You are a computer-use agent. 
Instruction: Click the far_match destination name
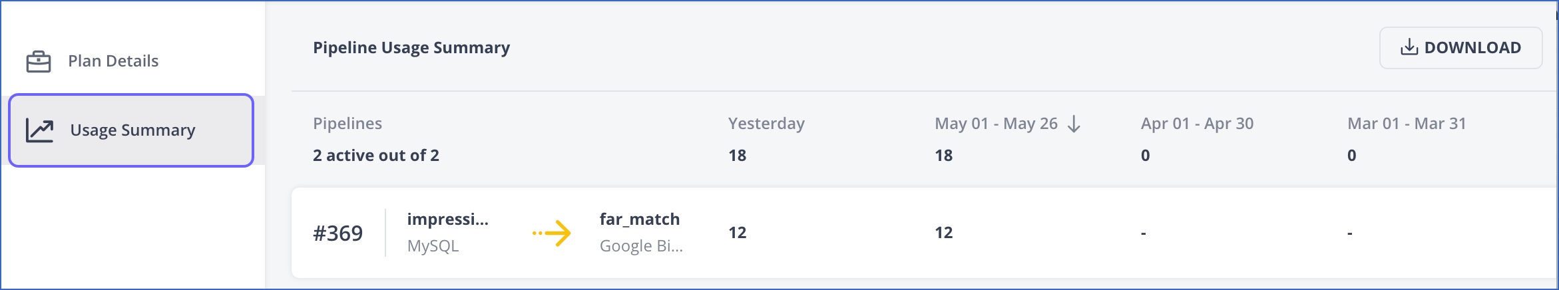pyautogui.click(x=640, y=219)
